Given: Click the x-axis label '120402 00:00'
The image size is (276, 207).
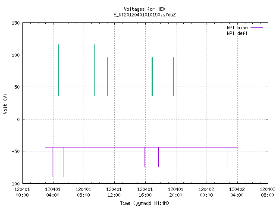Looking at the screenshot, I should (x=206, y=192).
